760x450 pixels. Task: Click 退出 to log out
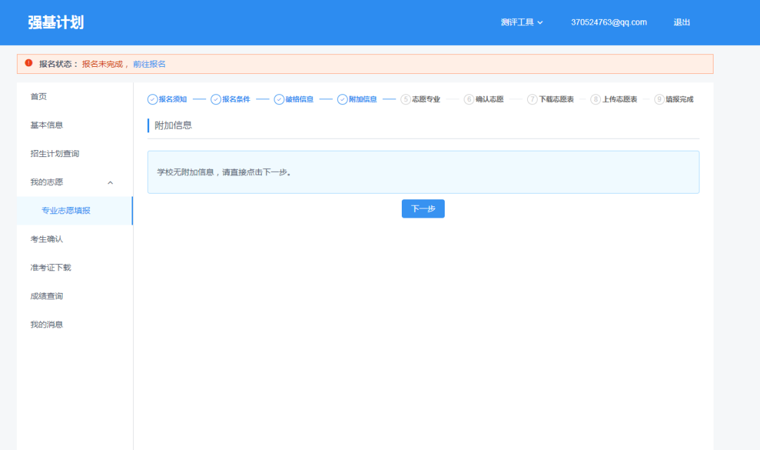pos(680,22)
